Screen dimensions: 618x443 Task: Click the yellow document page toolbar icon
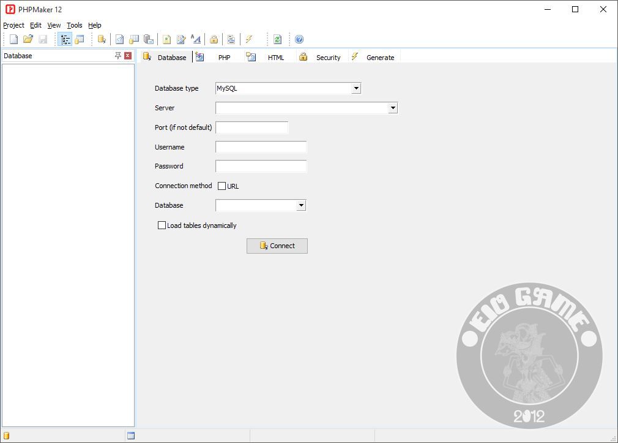pyautogui.click(x=166, y=39)
